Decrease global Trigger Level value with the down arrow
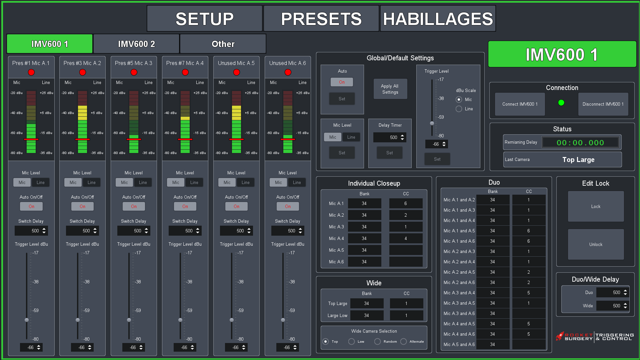Screen dimensions: 640x360 pyautogui.click(x=444, y=146)
